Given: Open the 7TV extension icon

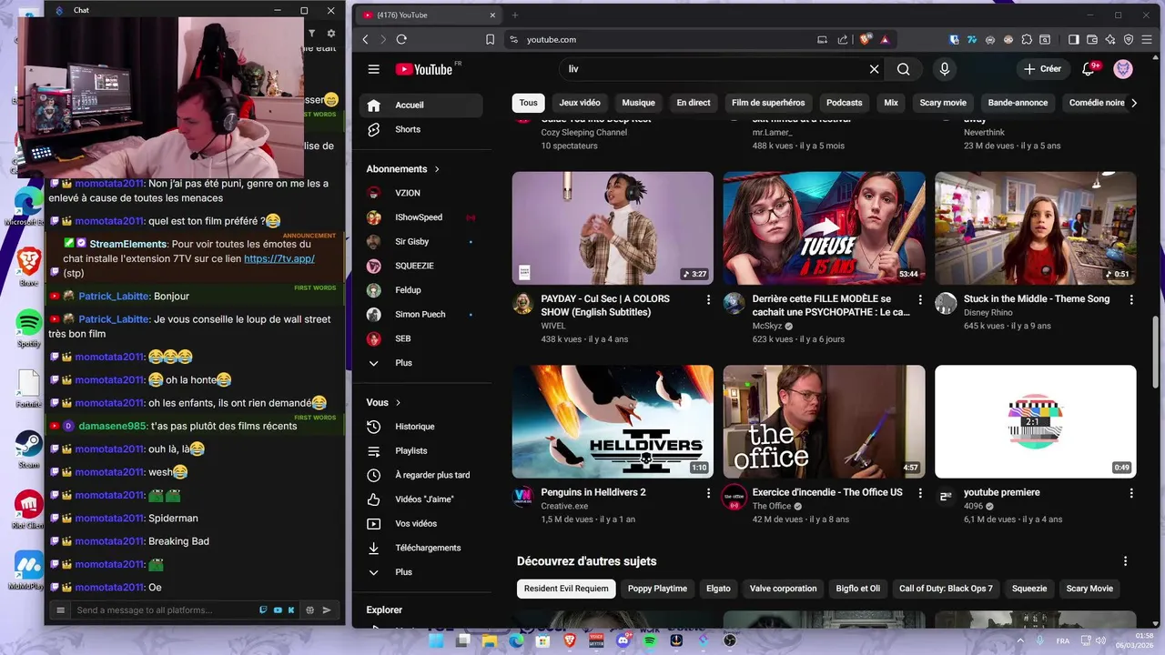Looking at the screenshot, I should 972,39.
